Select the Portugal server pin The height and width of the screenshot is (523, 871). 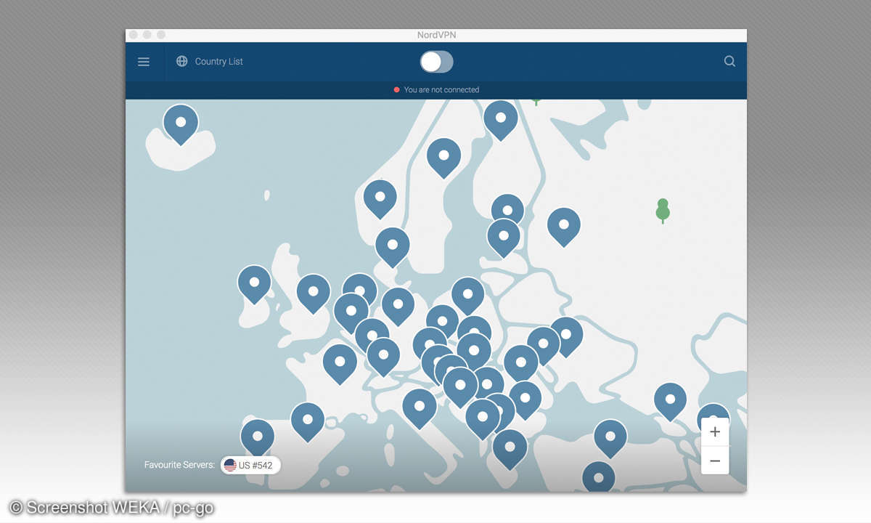(x=257, y=437)
